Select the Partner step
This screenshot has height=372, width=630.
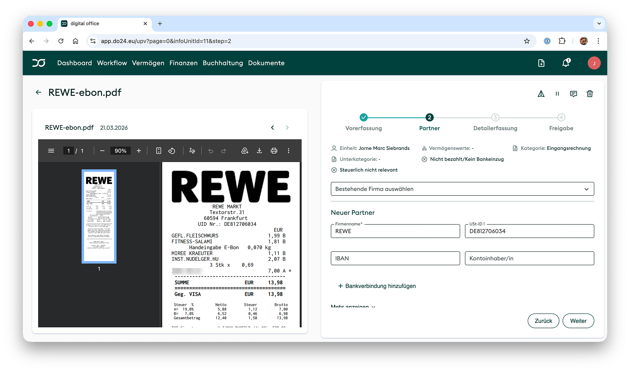point(429,122)
